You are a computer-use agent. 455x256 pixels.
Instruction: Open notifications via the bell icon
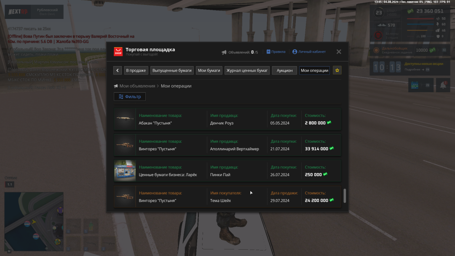pos(443,85)
